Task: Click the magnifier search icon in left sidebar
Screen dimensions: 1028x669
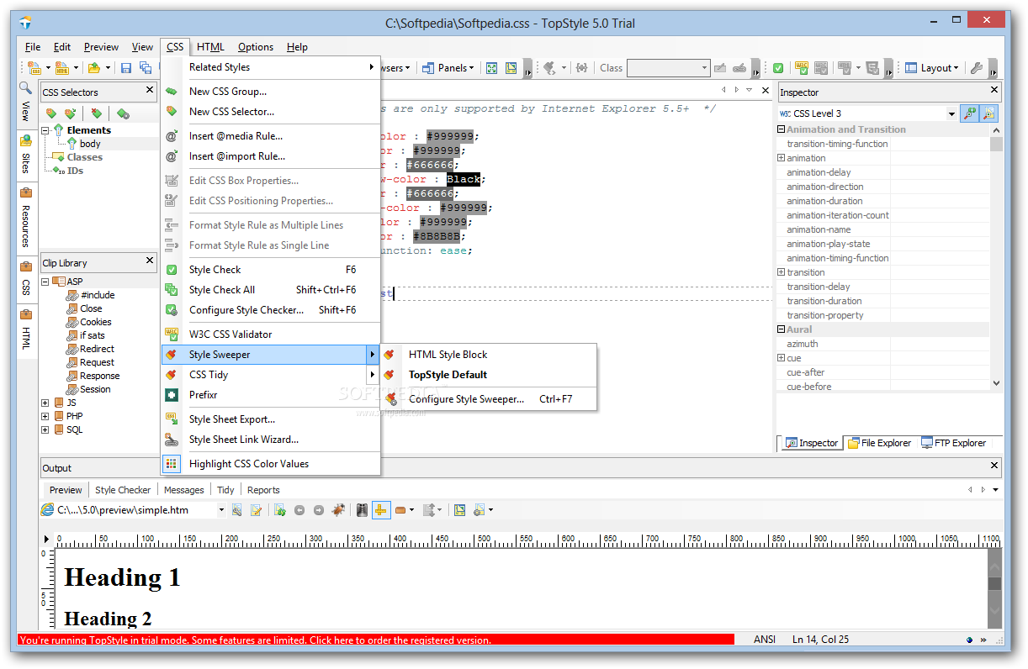Action: point(25,87)
